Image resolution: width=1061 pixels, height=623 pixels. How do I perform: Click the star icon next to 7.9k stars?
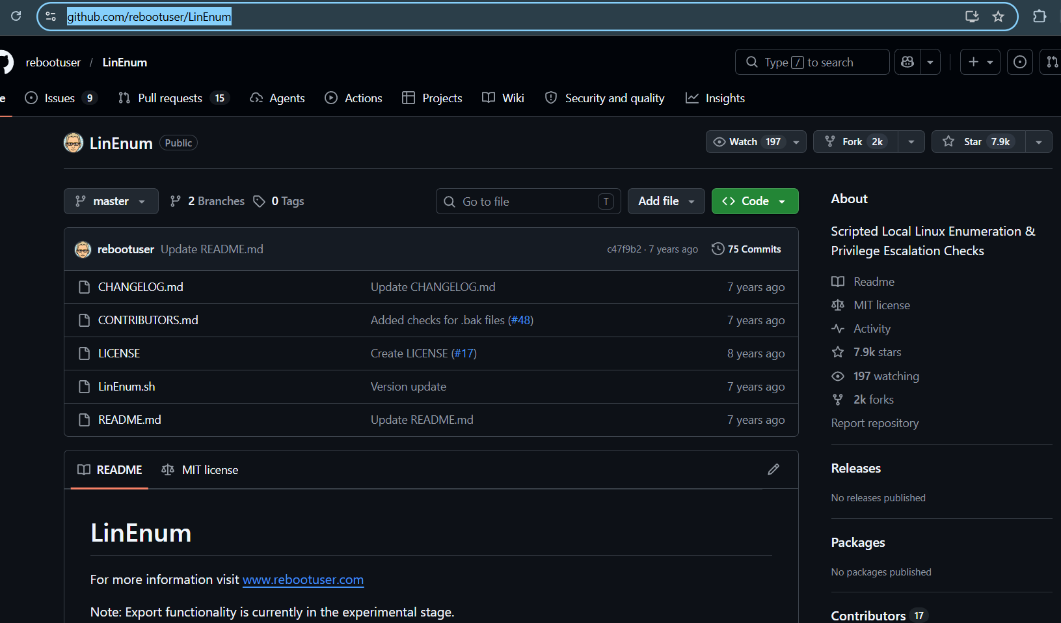pyautogui.click(x=838, y=352)
